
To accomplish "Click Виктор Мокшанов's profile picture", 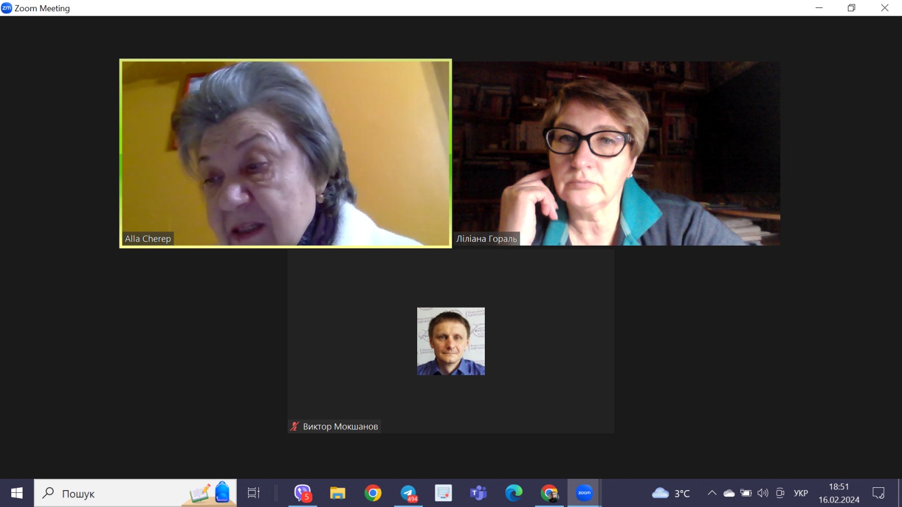I will 450,341.
